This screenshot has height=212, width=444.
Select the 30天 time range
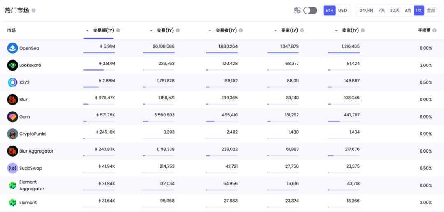coord(395,10)
